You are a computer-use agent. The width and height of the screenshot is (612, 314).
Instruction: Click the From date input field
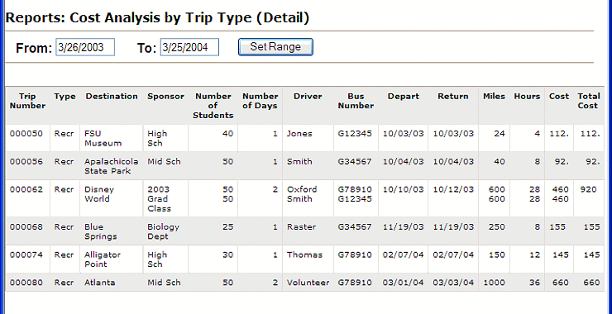(x=85, y=47)
